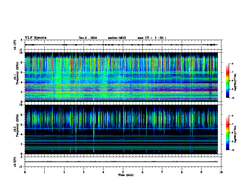Click the ch.1 voltage waveform strip
This screenshot has height=193, width=249.
[124, 45]
